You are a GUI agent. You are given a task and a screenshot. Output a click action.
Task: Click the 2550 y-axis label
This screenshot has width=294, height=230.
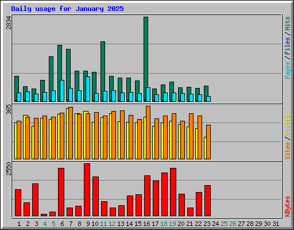(x=9, y=168)
